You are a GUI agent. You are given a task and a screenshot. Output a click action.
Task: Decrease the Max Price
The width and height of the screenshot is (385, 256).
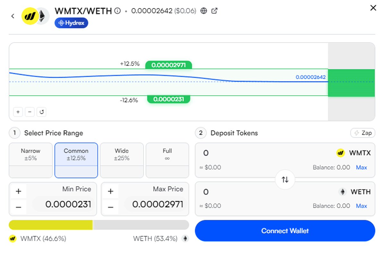[x=111, y=207]
